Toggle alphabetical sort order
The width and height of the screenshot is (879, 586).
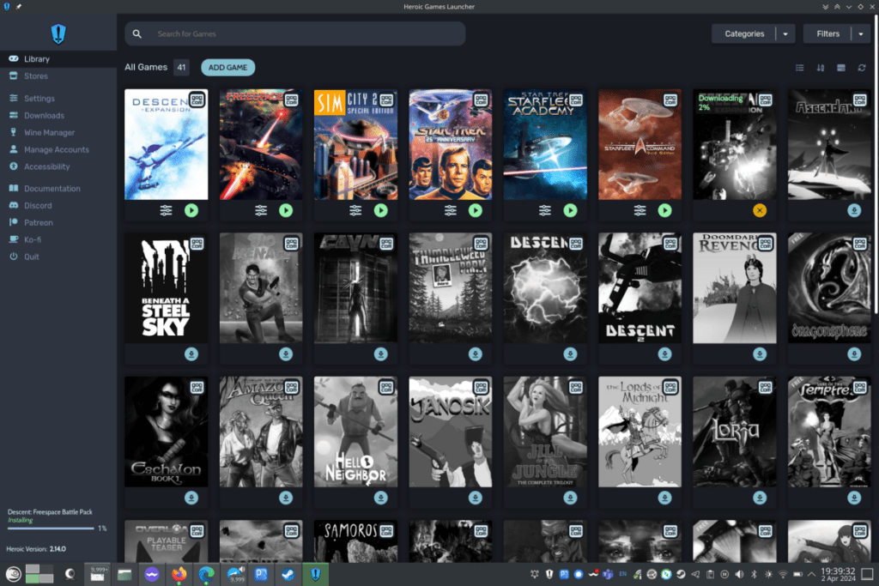coord(820,68)
